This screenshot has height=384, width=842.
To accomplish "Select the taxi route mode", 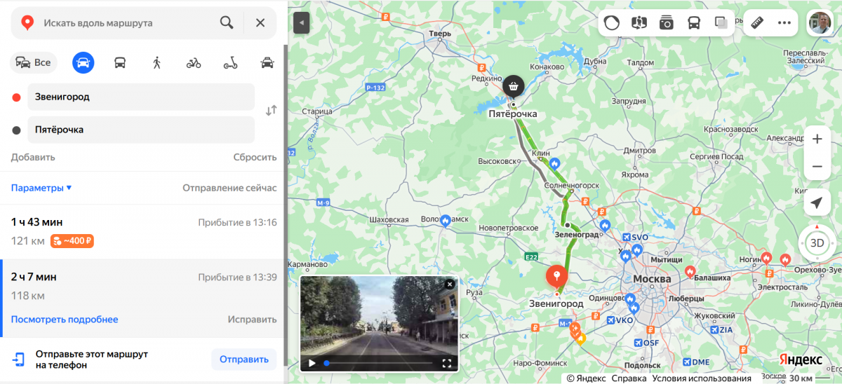I will [x=267, y=62].
